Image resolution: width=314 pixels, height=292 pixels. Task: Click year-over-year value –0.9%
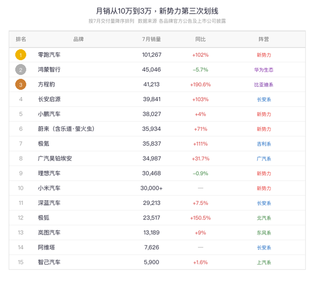coord(201,174)
